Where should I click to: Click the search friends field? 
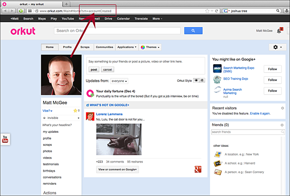click(248, 132)
